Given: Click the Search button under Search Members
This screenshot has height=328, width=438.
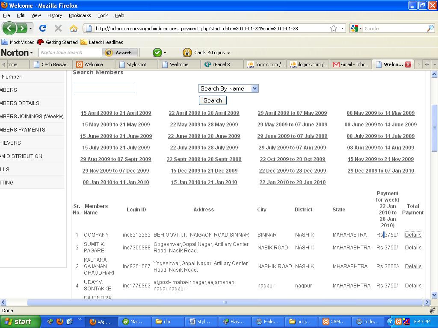Looking at the screenshot, I should (213, 100).
